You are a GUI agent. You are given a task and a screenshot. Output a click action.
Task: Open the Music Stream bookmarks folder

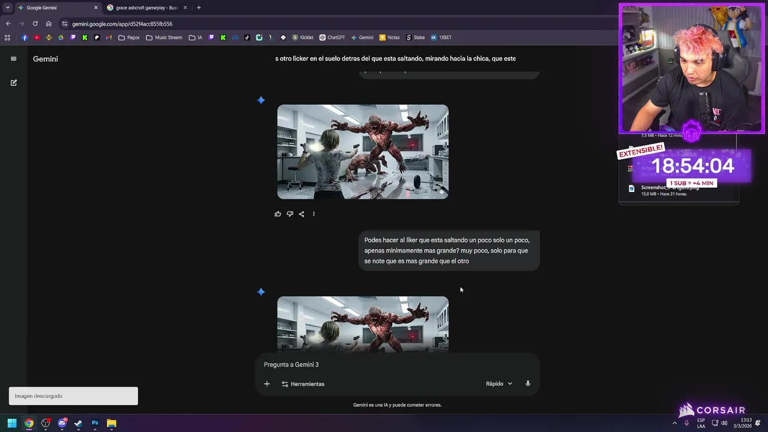164,37
